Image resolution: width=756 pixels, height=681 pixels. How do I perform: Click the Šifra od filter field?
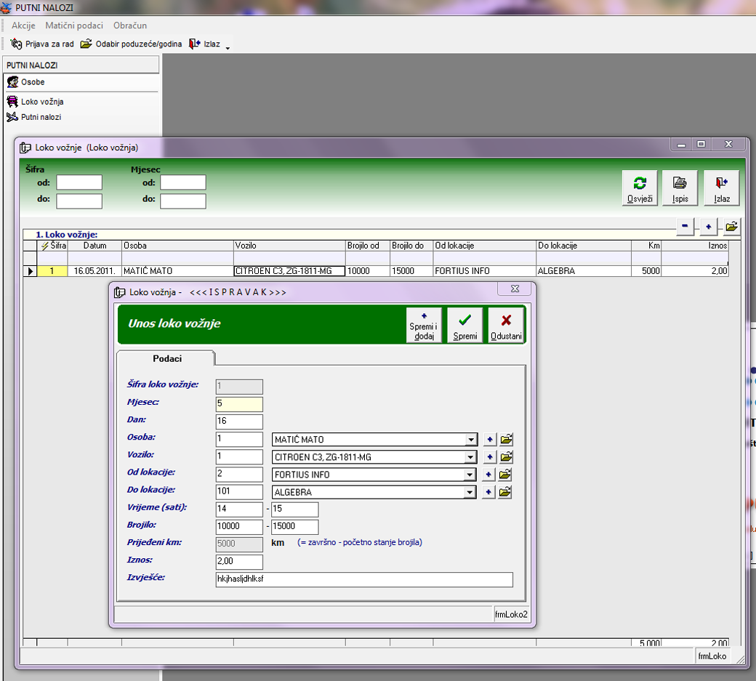pos(79,182)
